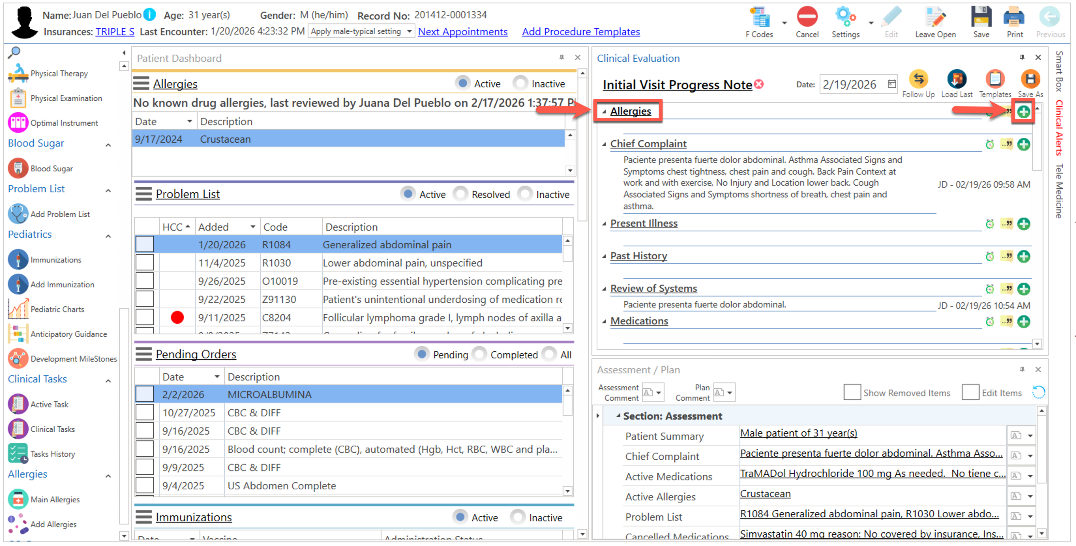Screen dimensions: 1076x546
Task: Open Pediatric Charts from the sidebar
Action: click(x=57, y=309)
